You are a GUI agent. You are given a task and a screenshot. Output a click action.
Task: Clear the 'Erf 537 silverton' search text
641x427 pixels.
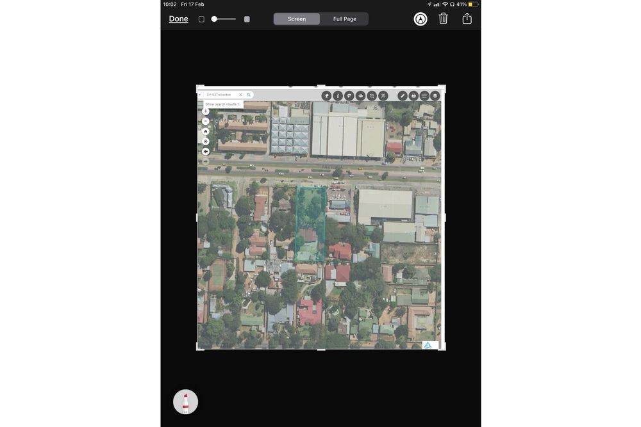[240, 95]
